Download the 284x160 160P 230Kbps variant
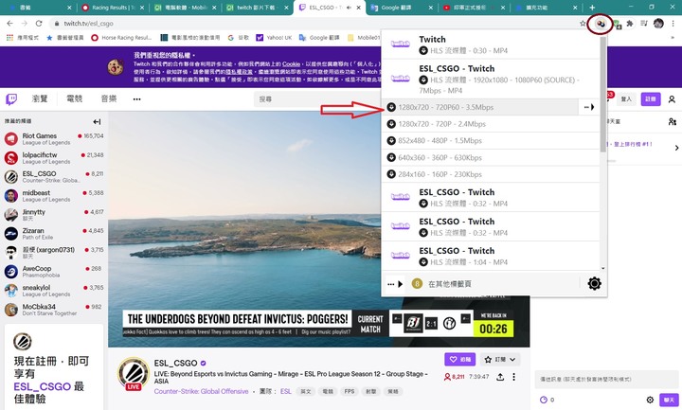 pyautogui.click(x=491, y=174)
